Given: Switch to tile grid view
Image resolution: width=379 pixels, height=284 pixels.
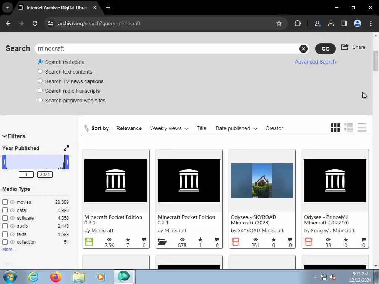Looking at the screenshot, I should (335, 128).
